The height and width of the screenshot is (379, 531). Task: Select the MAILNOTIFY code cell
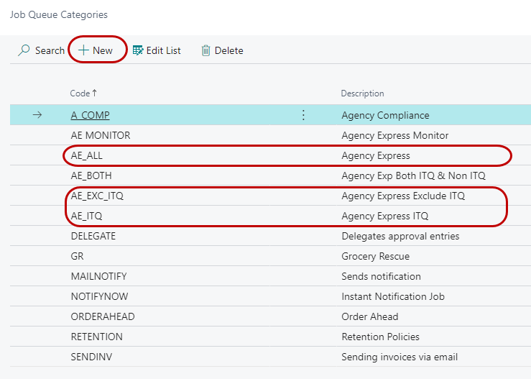tap(96, 276)
